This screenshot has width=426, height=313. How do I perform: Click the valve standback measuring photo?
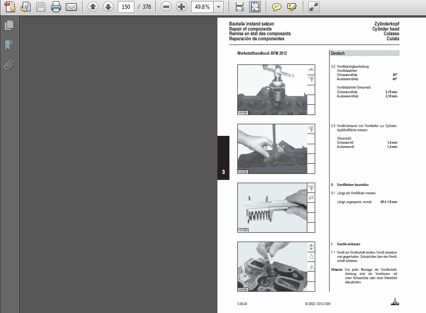pos(272,149)
